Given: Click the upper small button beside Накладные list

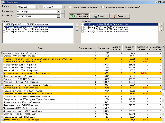Looking at the screenshot, I should [x=161, y=25].
